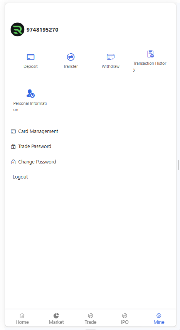Switch to the Market tab
This screenshot has width=180, height=330.
(56, 319)
